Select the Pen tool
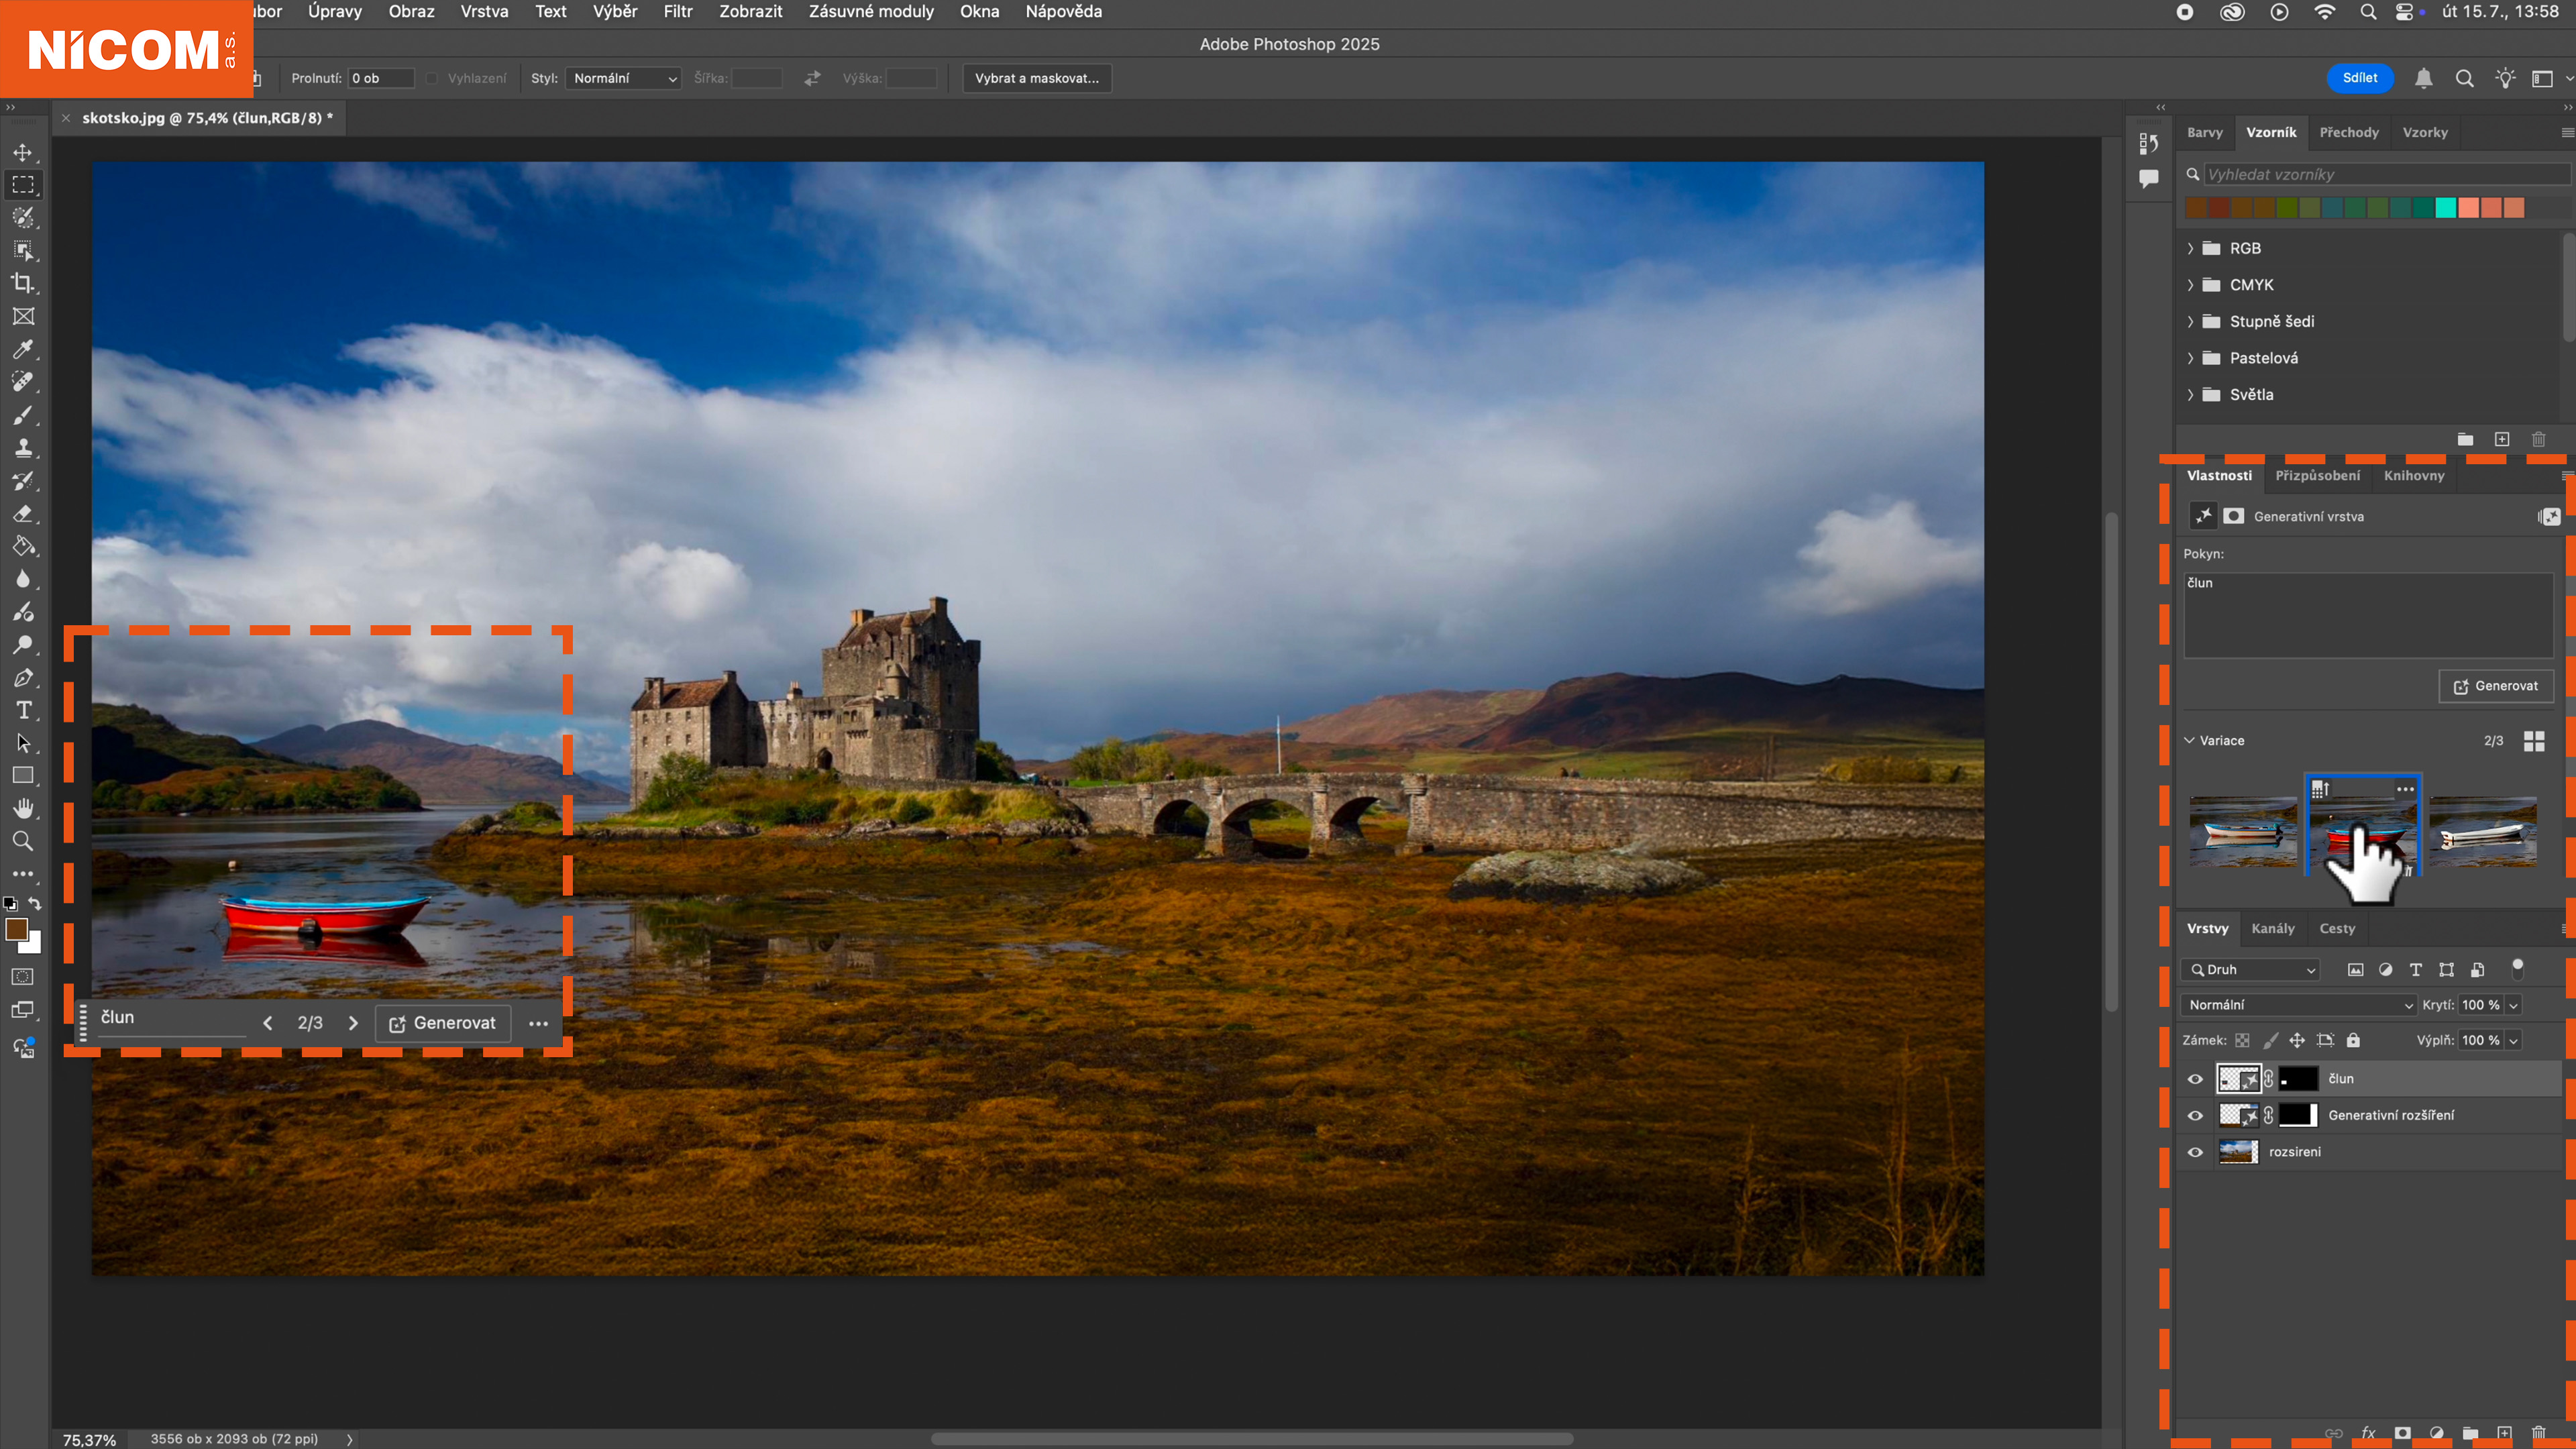The image size is (2576, 1449). [x=23, y=677]
